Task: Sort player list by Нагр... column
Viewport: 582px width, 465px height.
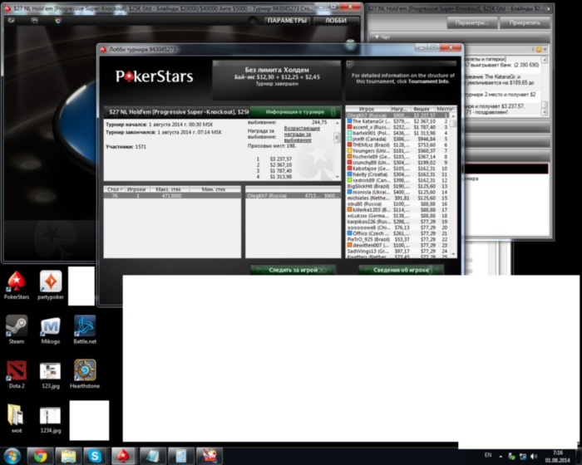Action: coord(399,109)
